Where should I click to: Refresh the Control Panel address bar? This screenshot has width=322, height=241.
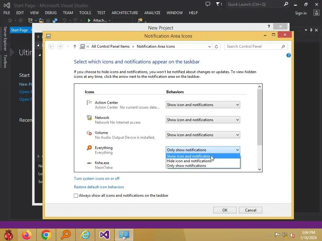216,46
